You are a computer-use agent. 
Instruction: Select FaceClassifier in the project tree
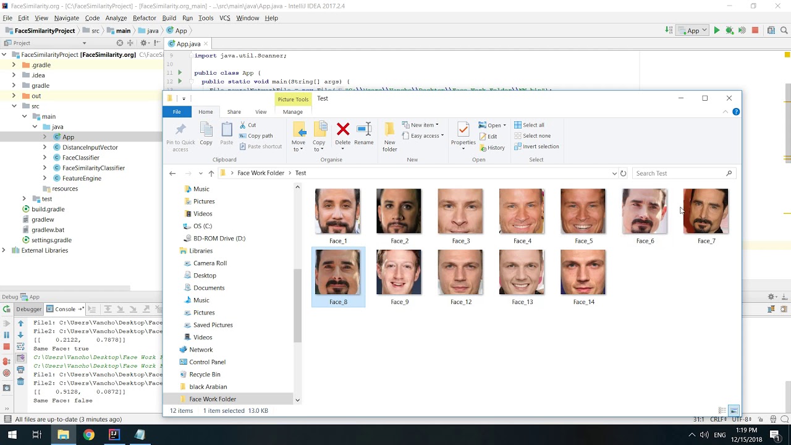tap(81, 158)
